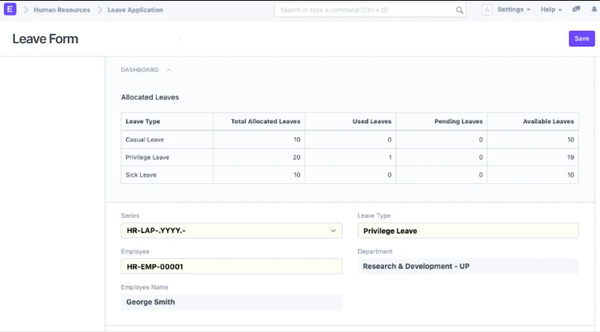Click the DASHBOARD section label
Viewport: 600px width, 332px height.
[139, 70]
